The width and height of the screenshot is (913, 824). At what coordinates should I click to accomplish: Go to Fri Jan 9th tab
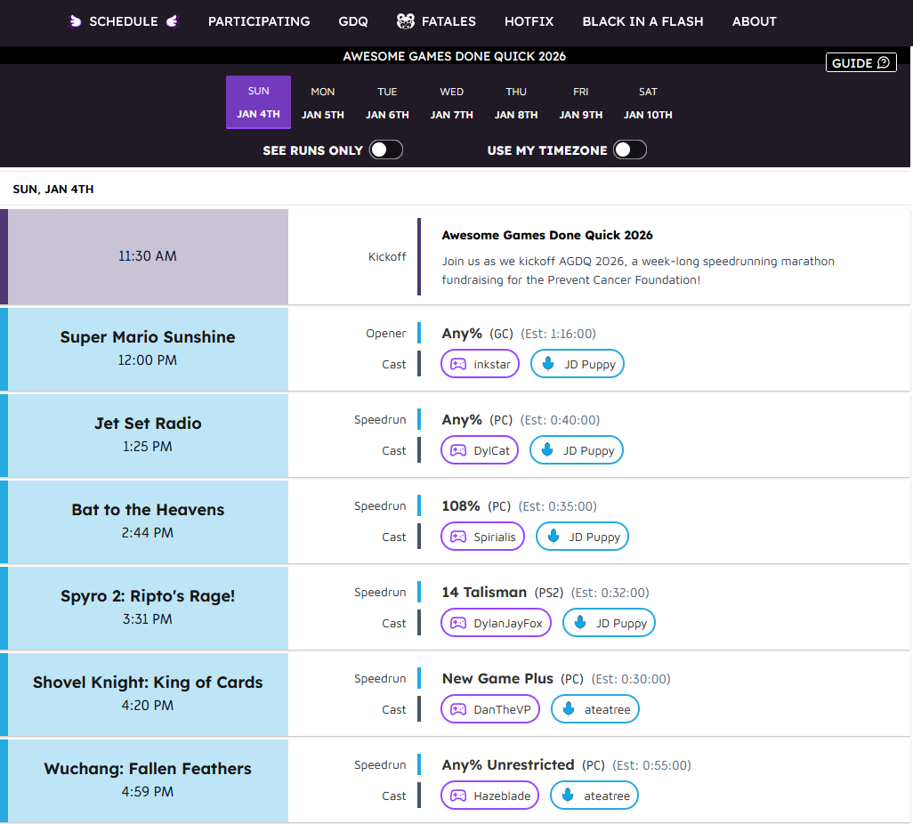580,102
